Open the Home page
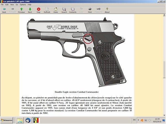Image resolution: width=166 pixels, height=124 pixels. pyautogui.click(x=56, y=10)
